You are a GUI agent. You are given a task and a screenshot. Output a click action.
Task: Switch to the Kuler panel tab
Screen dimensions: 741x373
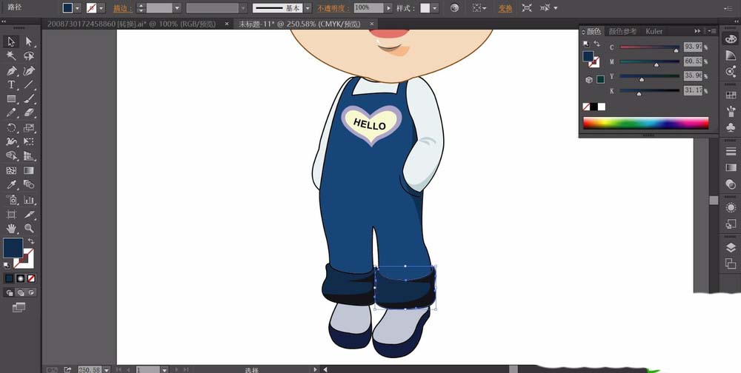[x=654, y=31]
